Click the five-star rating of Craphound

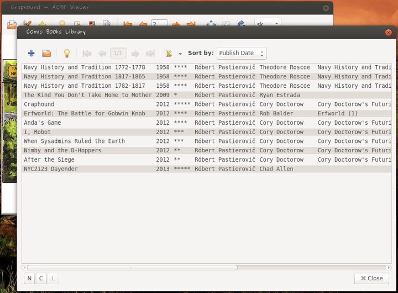tap(182, 104)
